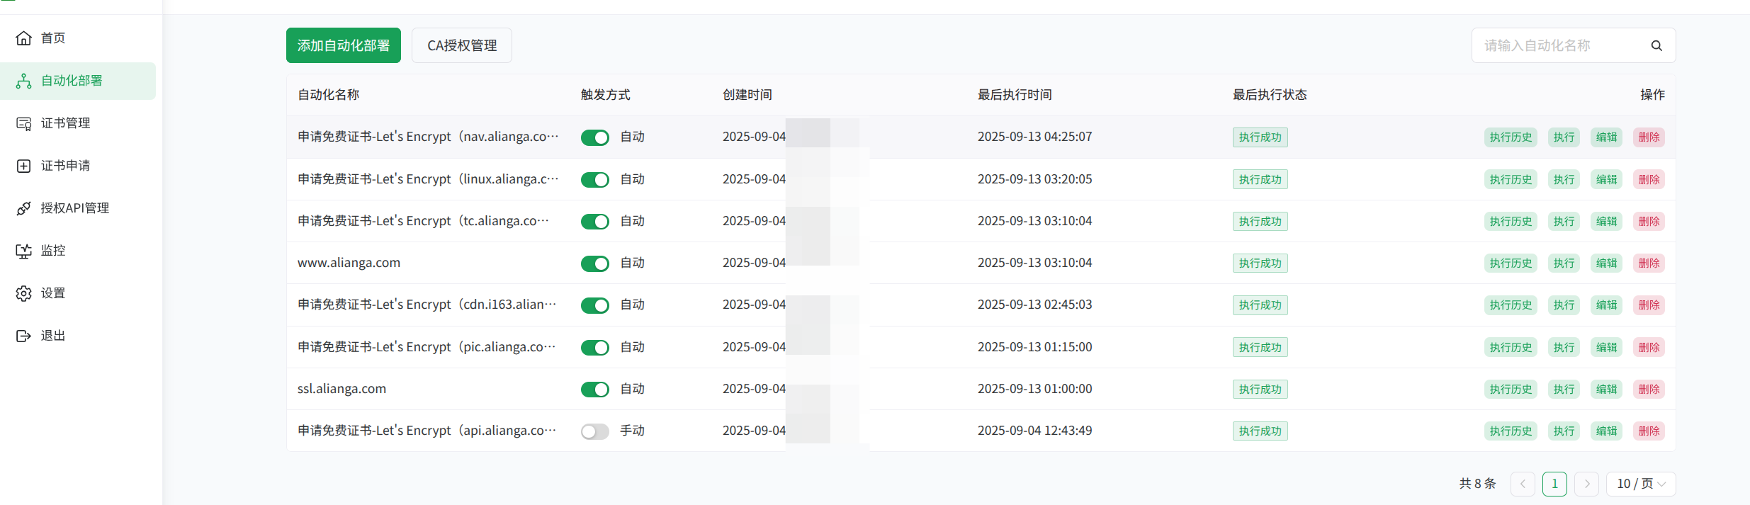
Task: Click the certificate application plus icon
Action: tap(23, 166)
